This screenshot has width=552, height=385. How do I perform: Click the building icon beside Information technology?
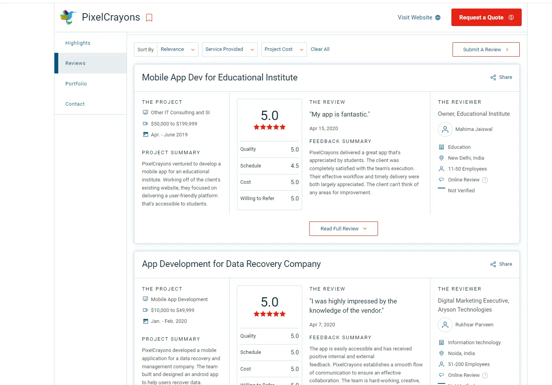click(x=441, y=343)
